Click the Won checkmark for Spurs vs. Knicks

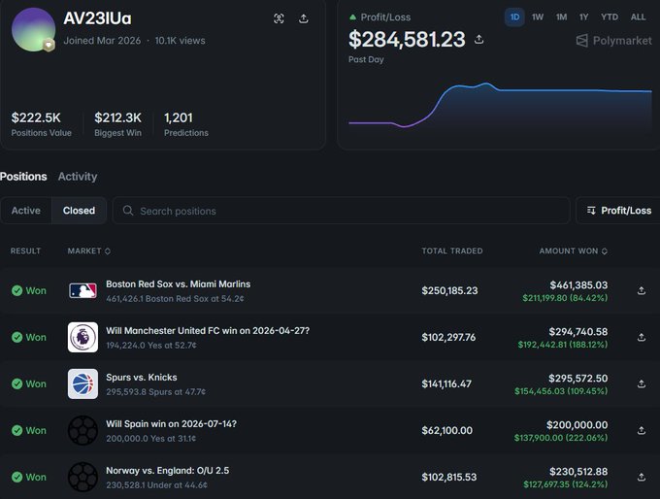coord(16,384)
